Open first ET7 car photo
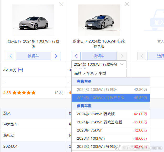Screen dimensions: 164x152 click(33, 20)
